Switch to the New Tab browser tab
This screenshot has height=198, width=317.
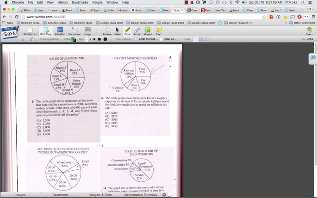[220, 10]
